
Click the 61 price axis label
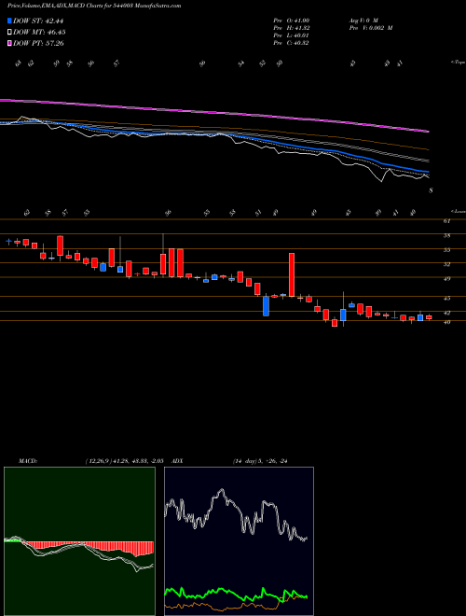[446, 221]
